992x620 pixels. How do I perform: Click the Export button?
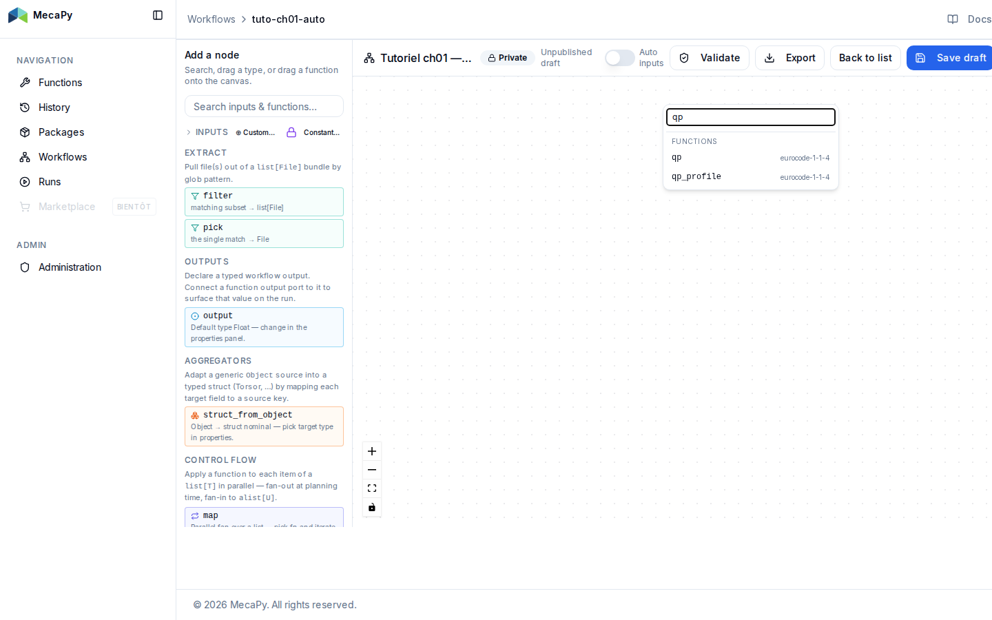789,58
